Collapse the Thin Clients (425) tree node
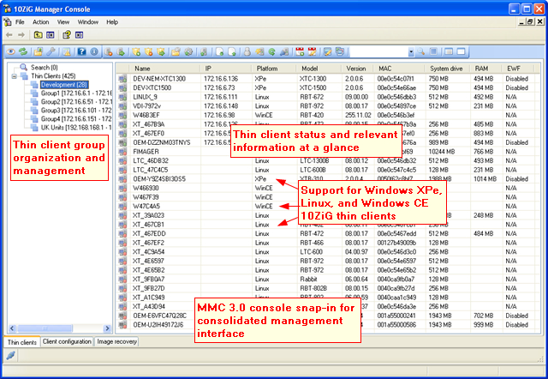This screenshot has width=548, height=379. (x=15, y=76)
